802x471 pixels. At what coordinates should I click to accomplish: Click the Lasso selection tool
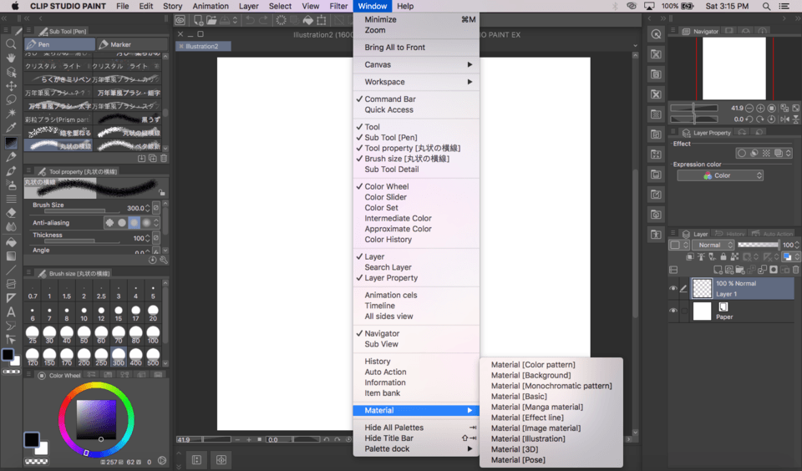[x=11, y=99]
